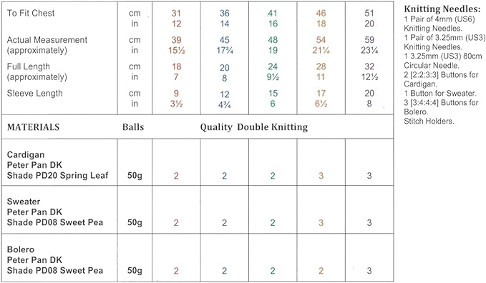Select the Actual Measurement row label
The height and width of the screenshot is (283, 486).
click(47, 45)
